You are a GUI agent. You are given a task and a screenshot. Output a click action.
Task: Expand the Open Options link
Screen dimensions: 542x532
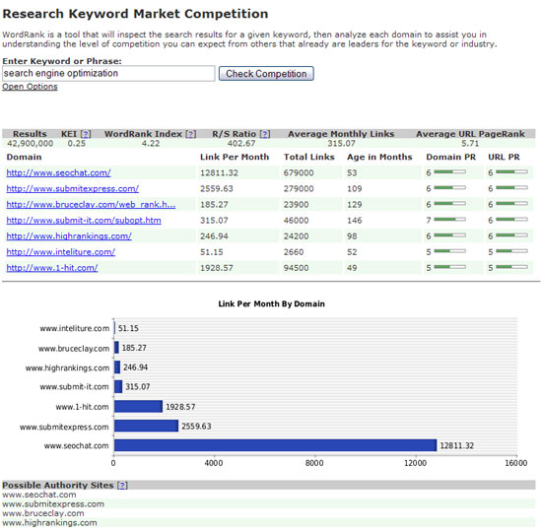pyautogui.click(x=30, y=87)
